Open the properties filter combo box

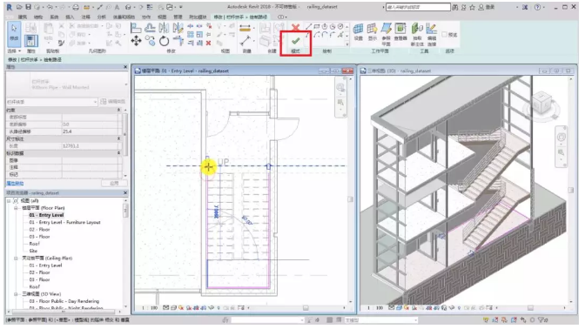coord(52,102)
